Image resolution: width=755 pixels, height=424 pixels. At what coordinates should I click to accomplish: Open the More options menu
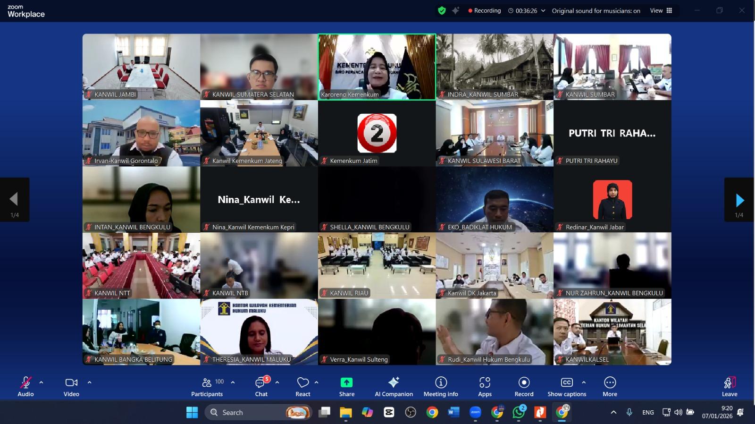pos(610,387)
